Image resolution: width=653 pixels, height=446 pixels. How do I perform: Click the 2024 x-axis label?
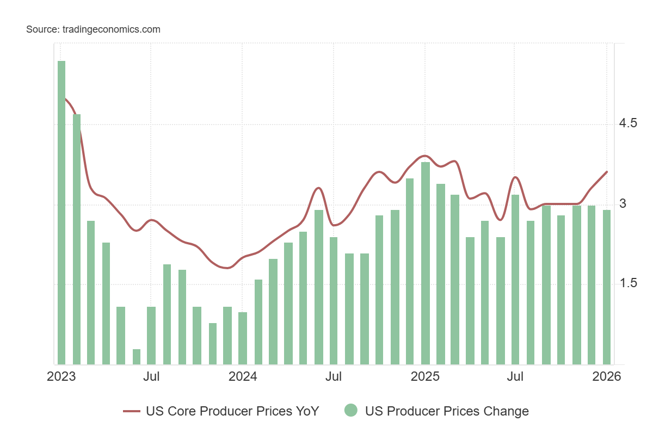coord(243,376)
